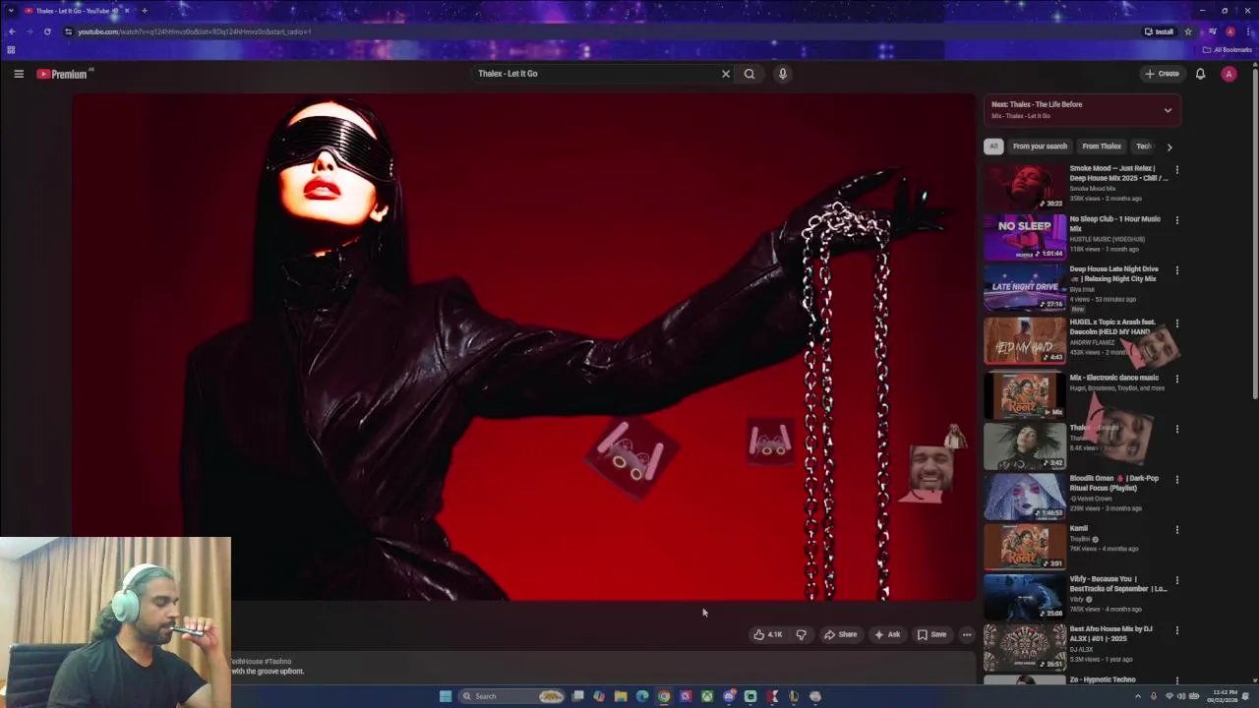The image size is (1259, 708).
Task: Open options for Best Afro House Mix
Action: (1176, 631)
